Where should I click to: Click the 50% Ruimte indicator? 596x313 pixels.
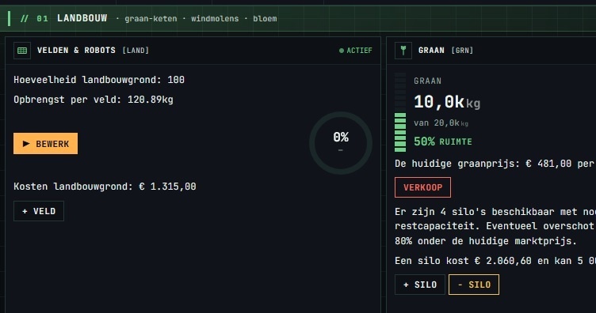click(443, 141)
